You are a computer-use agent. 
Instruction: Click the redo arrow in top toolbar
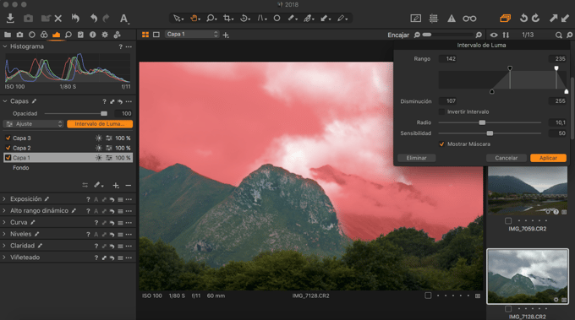[x=106, y=18]
